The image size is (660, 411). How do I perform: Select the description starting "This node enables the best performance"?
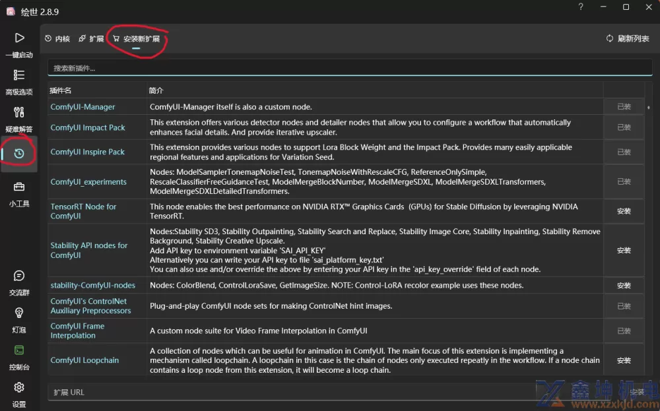364,211
